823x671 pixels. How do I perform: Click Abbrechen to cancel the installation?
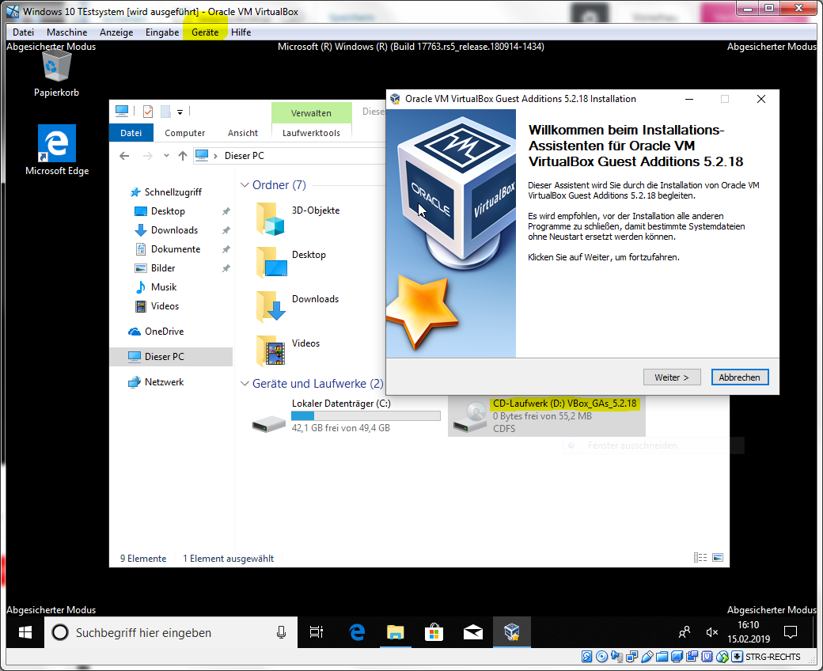pos(739,377)
